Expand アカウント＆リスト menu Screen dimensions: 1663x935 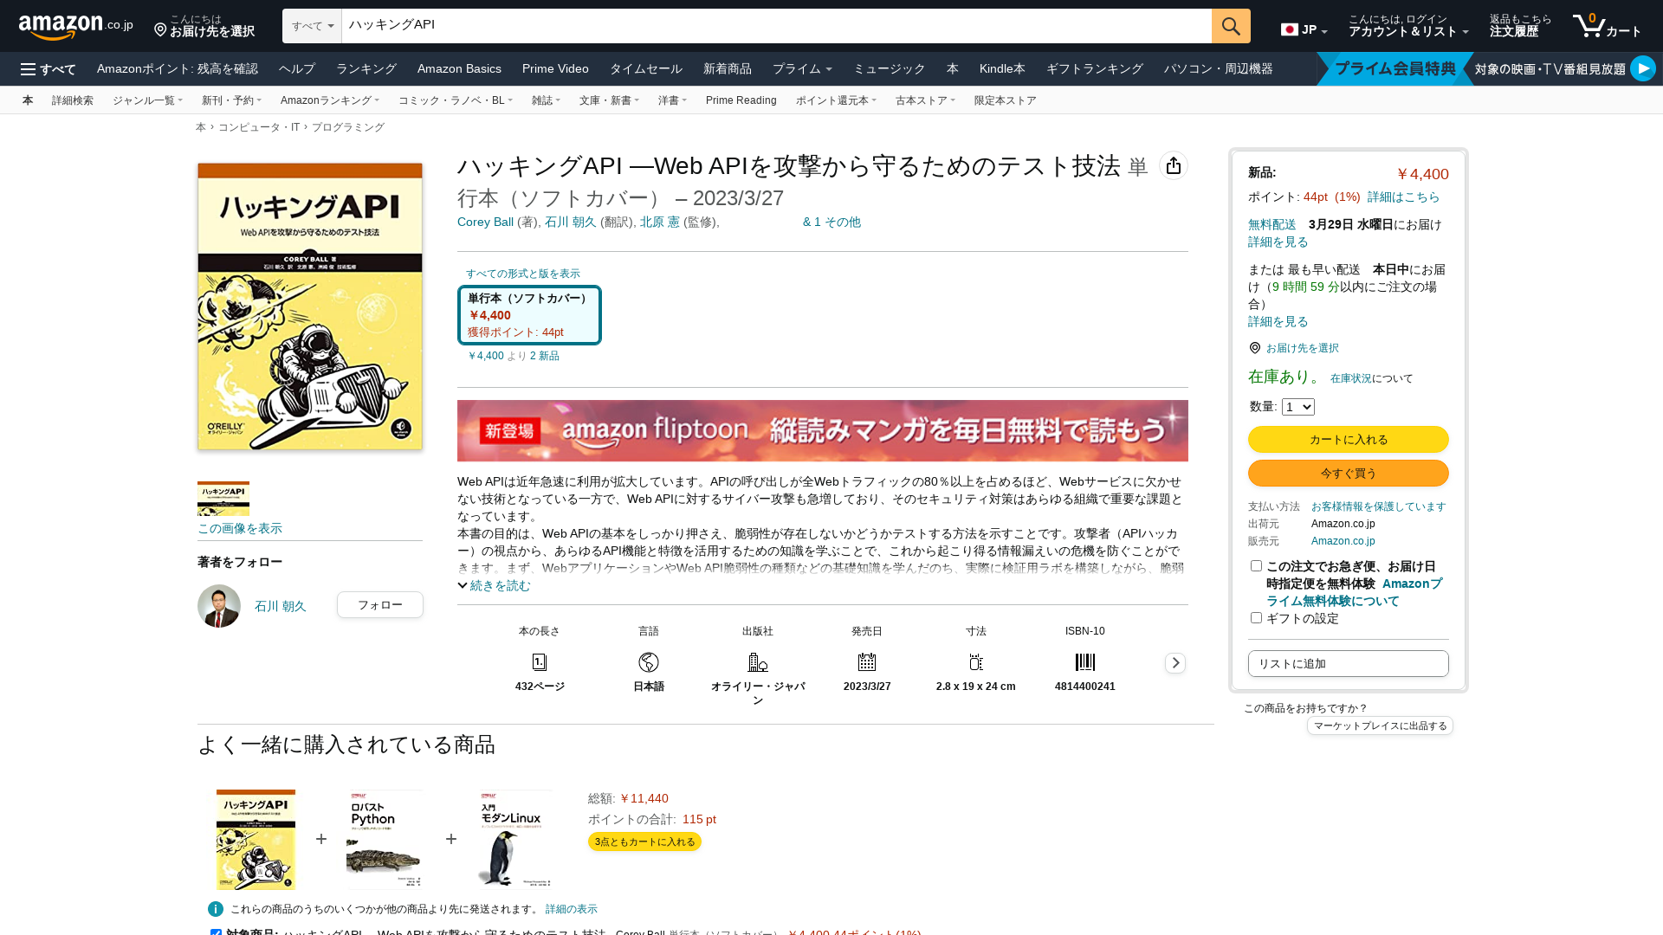tap(1408, 26)
